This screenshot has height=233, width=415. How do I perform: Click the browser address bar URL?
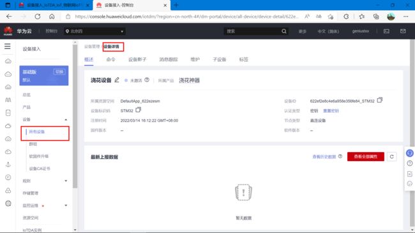pos(186,17)
